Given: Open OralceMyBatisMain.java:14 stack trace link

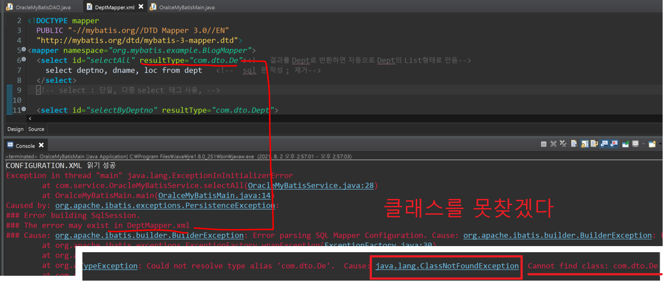Looking at the screenshot, I should pos(214,195).
